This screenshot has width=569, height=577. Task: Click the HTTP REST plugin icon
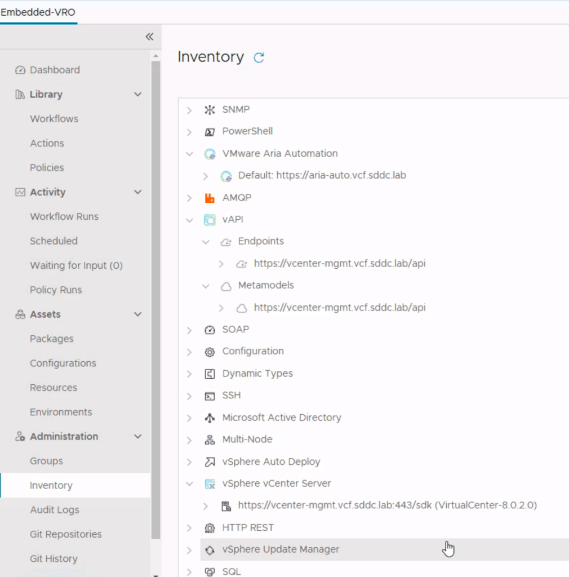point(210,528)
